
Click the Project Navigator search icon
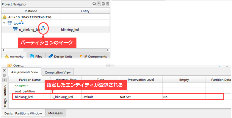[x=94, y=4]
